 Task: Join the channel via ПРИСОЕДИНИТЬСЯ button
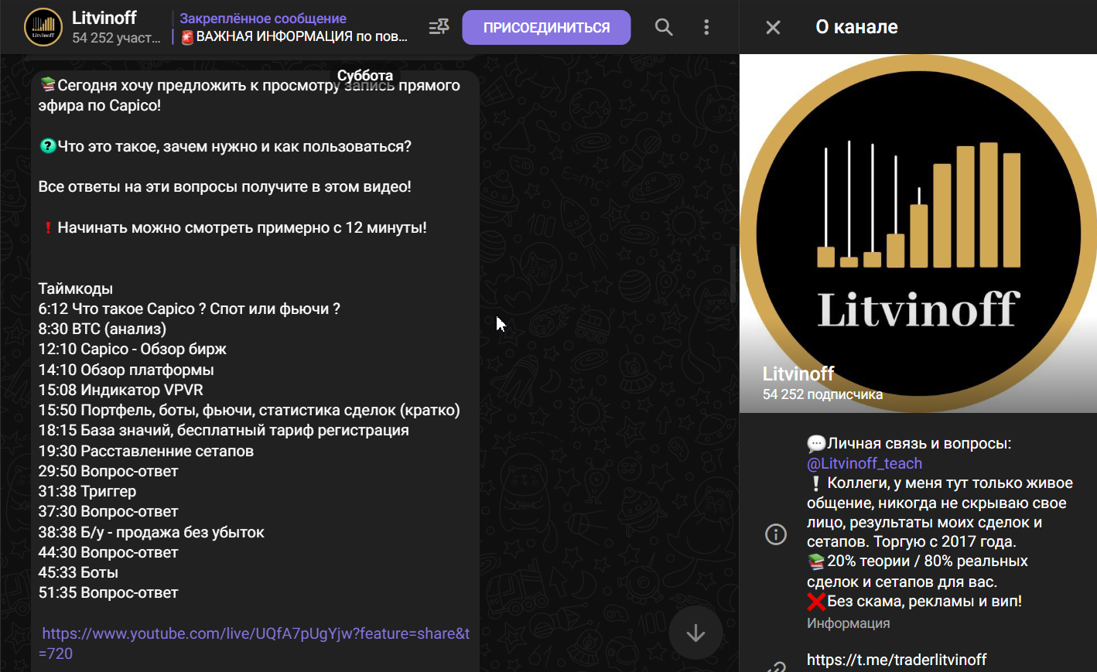click(x=546, y=27)
